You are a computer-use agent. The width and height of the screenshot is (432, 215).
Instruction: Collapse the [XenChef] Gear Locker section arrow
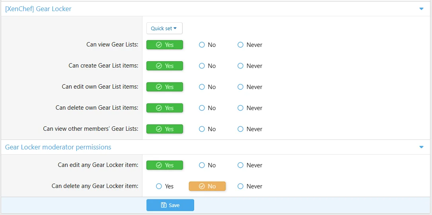pos(421,9)
